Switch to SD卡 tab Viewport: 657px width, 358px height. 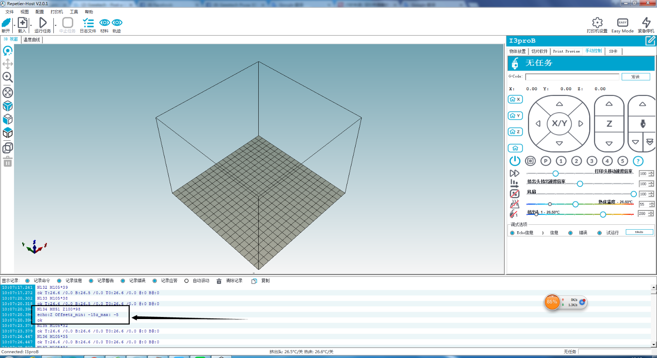tap(613, 51)
